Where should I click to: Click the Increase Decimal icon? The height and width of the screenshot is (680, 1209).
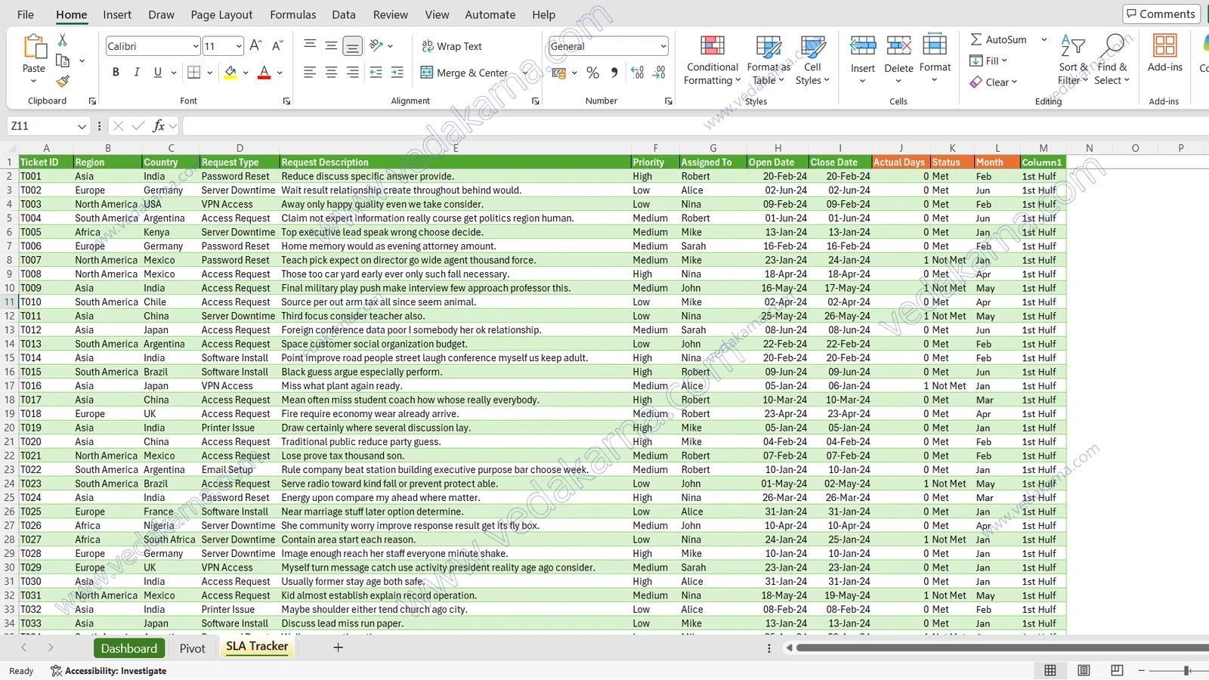(x=638, y=73)
